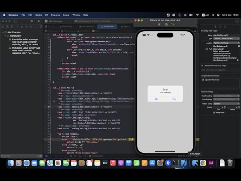Open the Project navigator folder icon
Viewport: 241px width, 181px height.
(3, 27)
